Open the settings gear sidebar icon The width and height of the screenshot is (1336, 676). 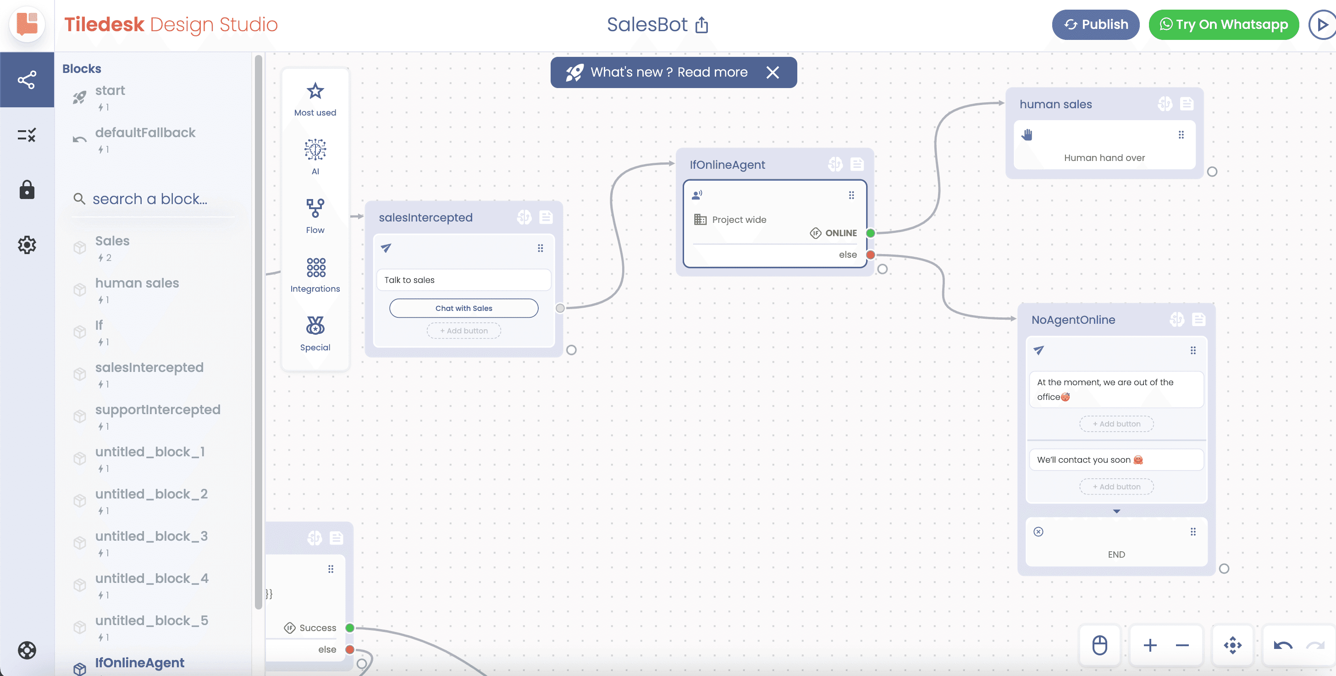[x=27, y=245]
